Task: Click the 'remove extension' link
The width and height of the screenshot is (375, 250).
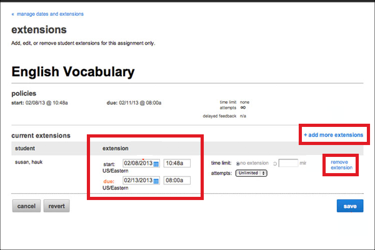Action: pyautogui.click(x=342, y=164)
